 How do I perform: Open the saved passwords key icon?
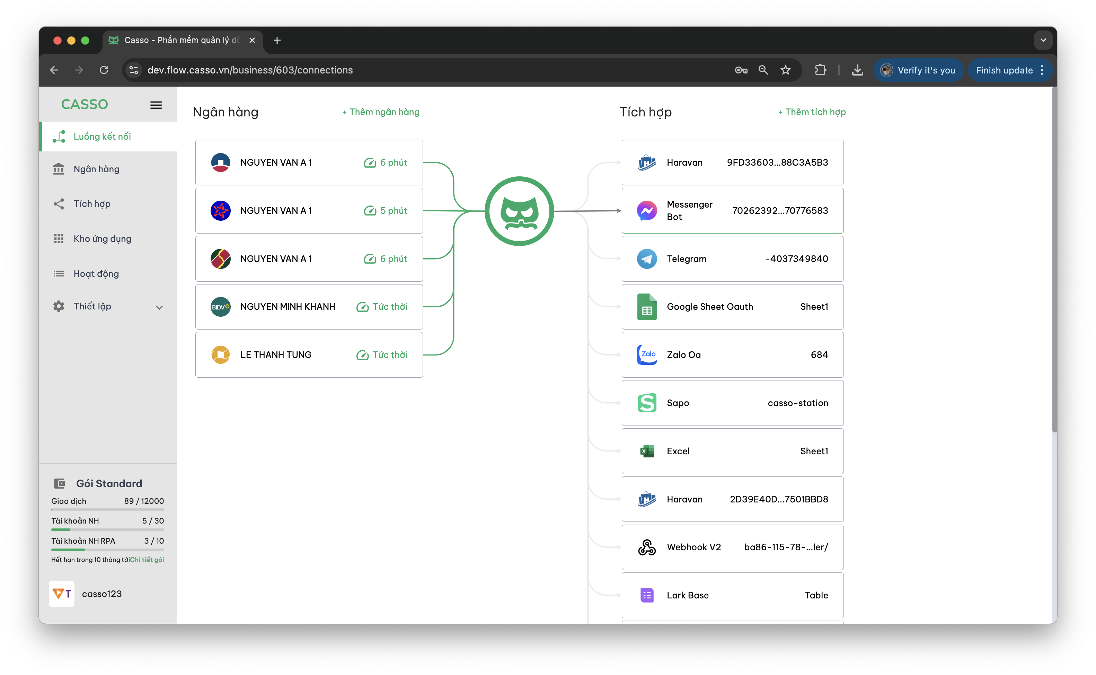click(x=741, y=70)
